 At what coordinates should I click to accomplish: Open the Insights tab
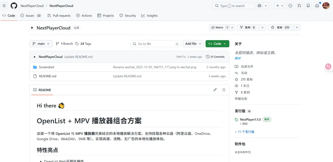coord(150,16)
